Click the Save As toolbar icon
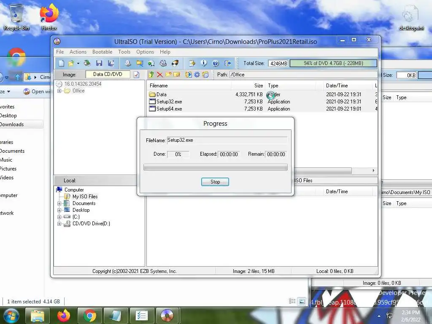The image size is (432, 324). (111, 63)
